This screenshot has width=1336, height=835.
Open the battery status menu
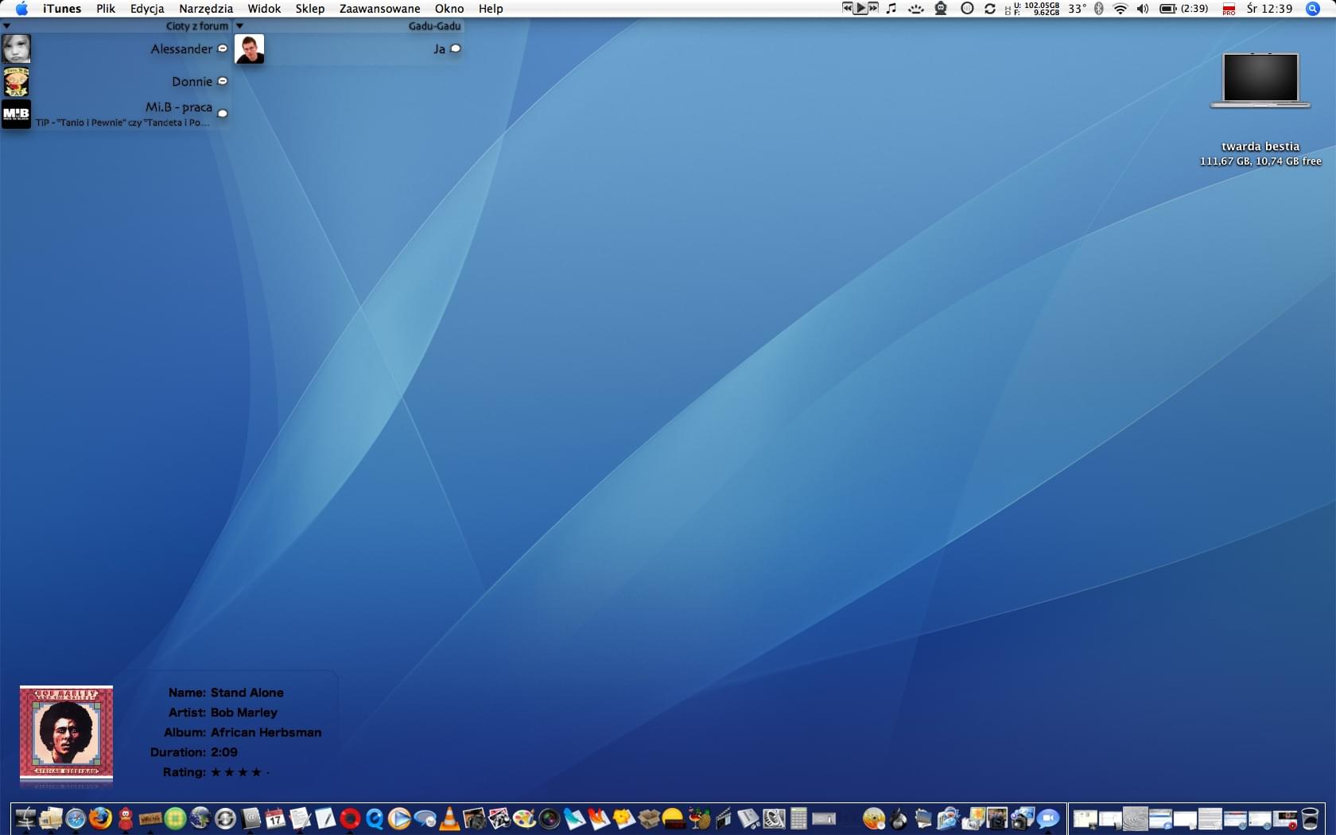pos(1183,9)
